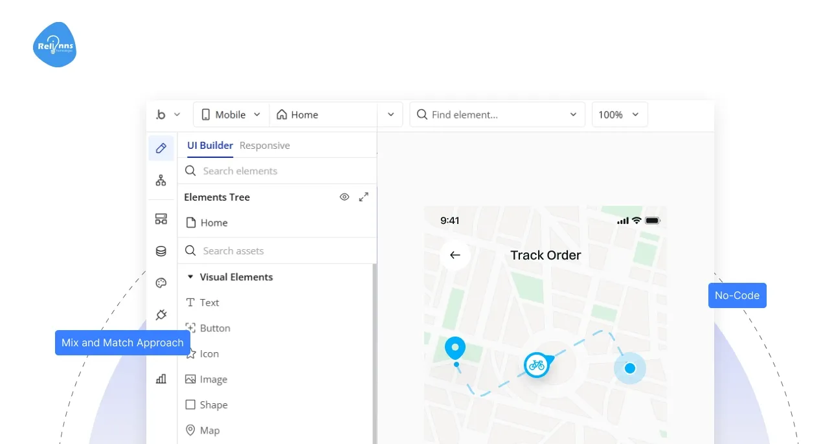
Task: Click the Search elements field
Action: pyautogui.click(x=277, y=171)
